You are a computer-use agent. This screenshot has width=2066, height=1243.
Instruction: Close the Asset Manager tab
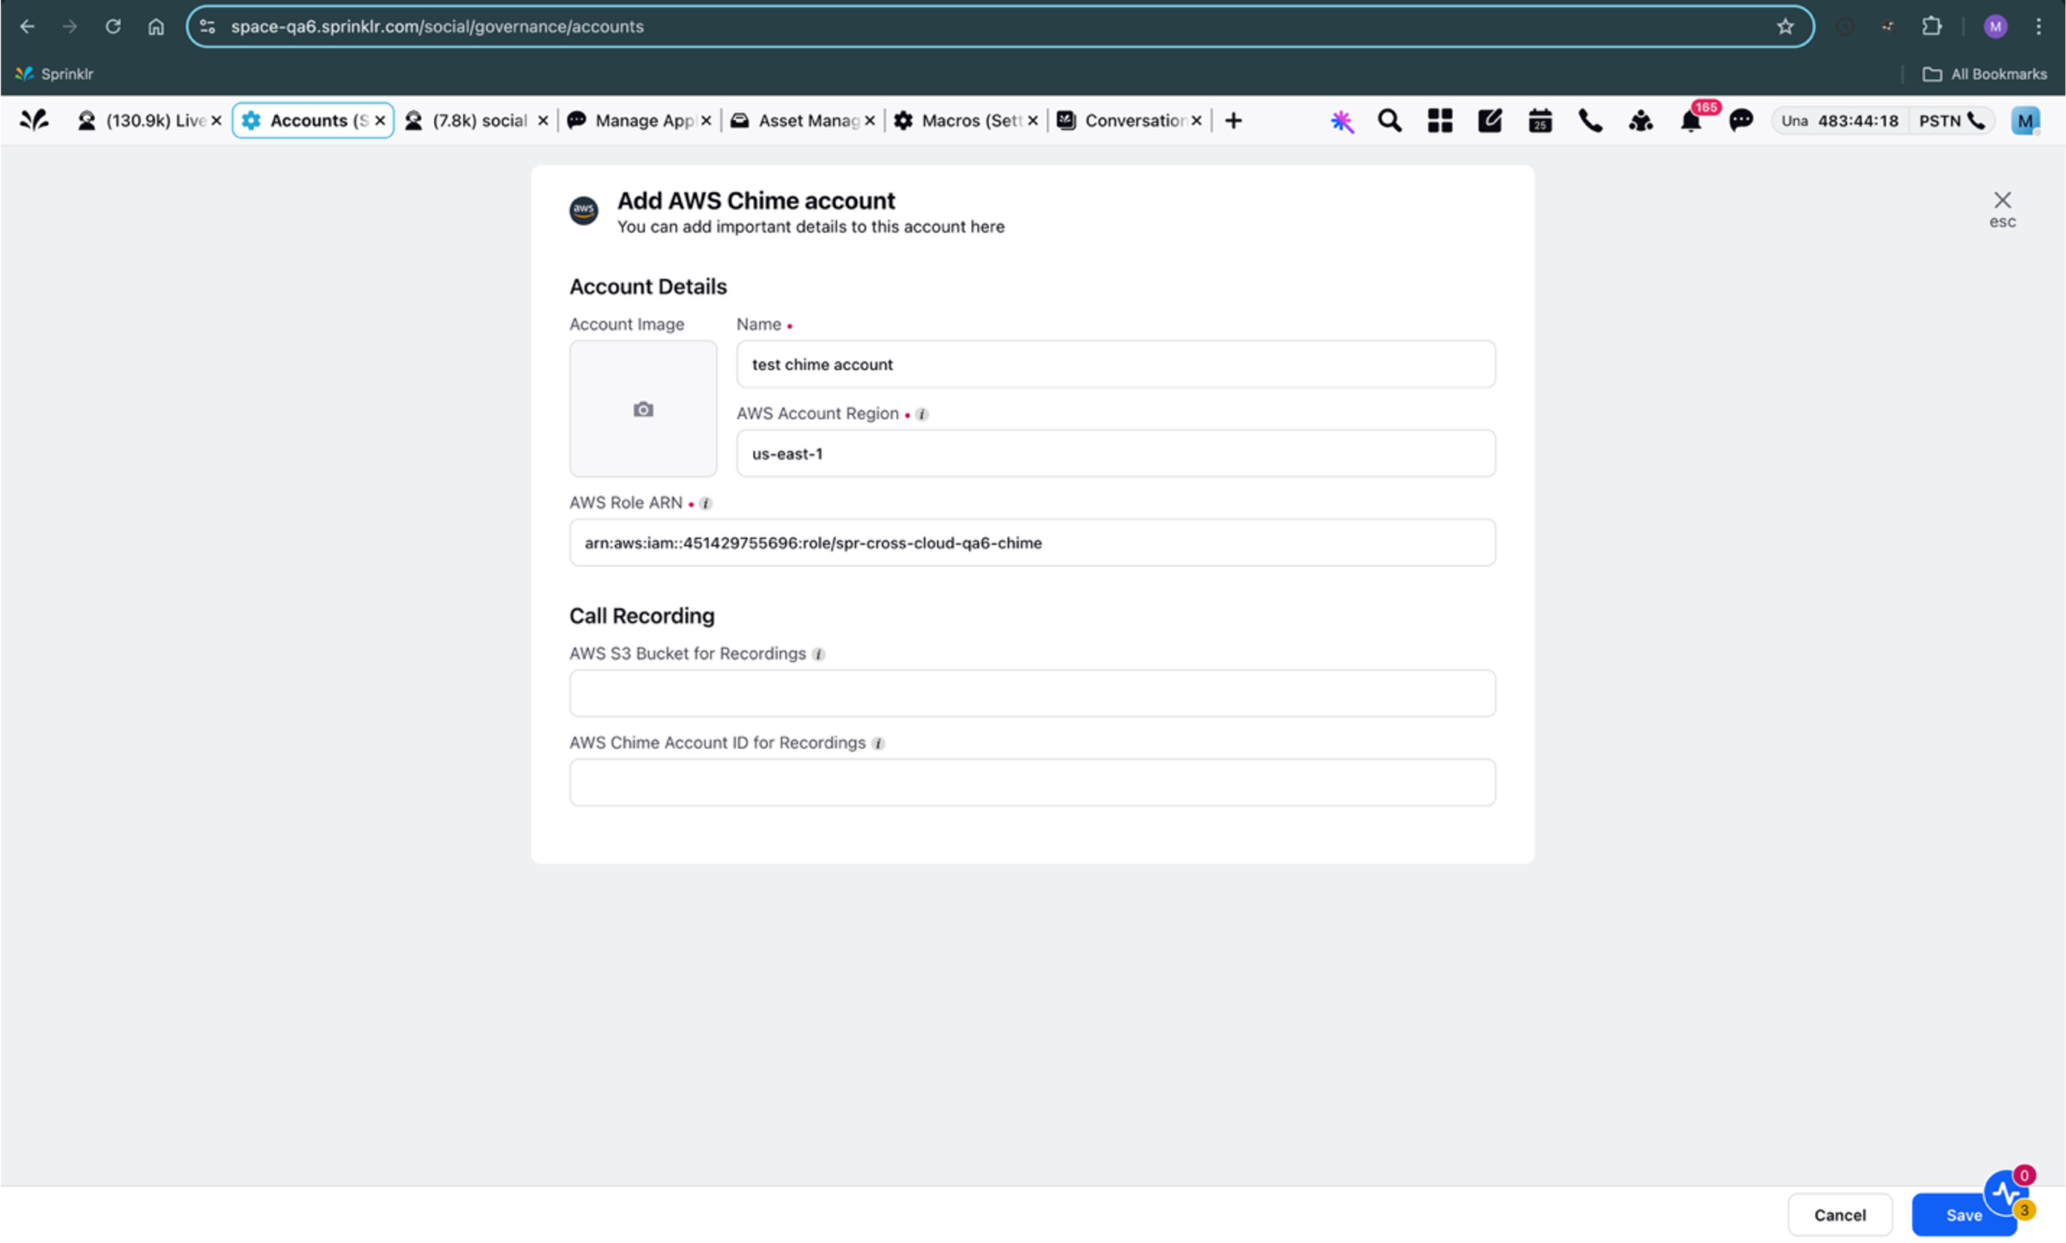click(x=870, y=121)
